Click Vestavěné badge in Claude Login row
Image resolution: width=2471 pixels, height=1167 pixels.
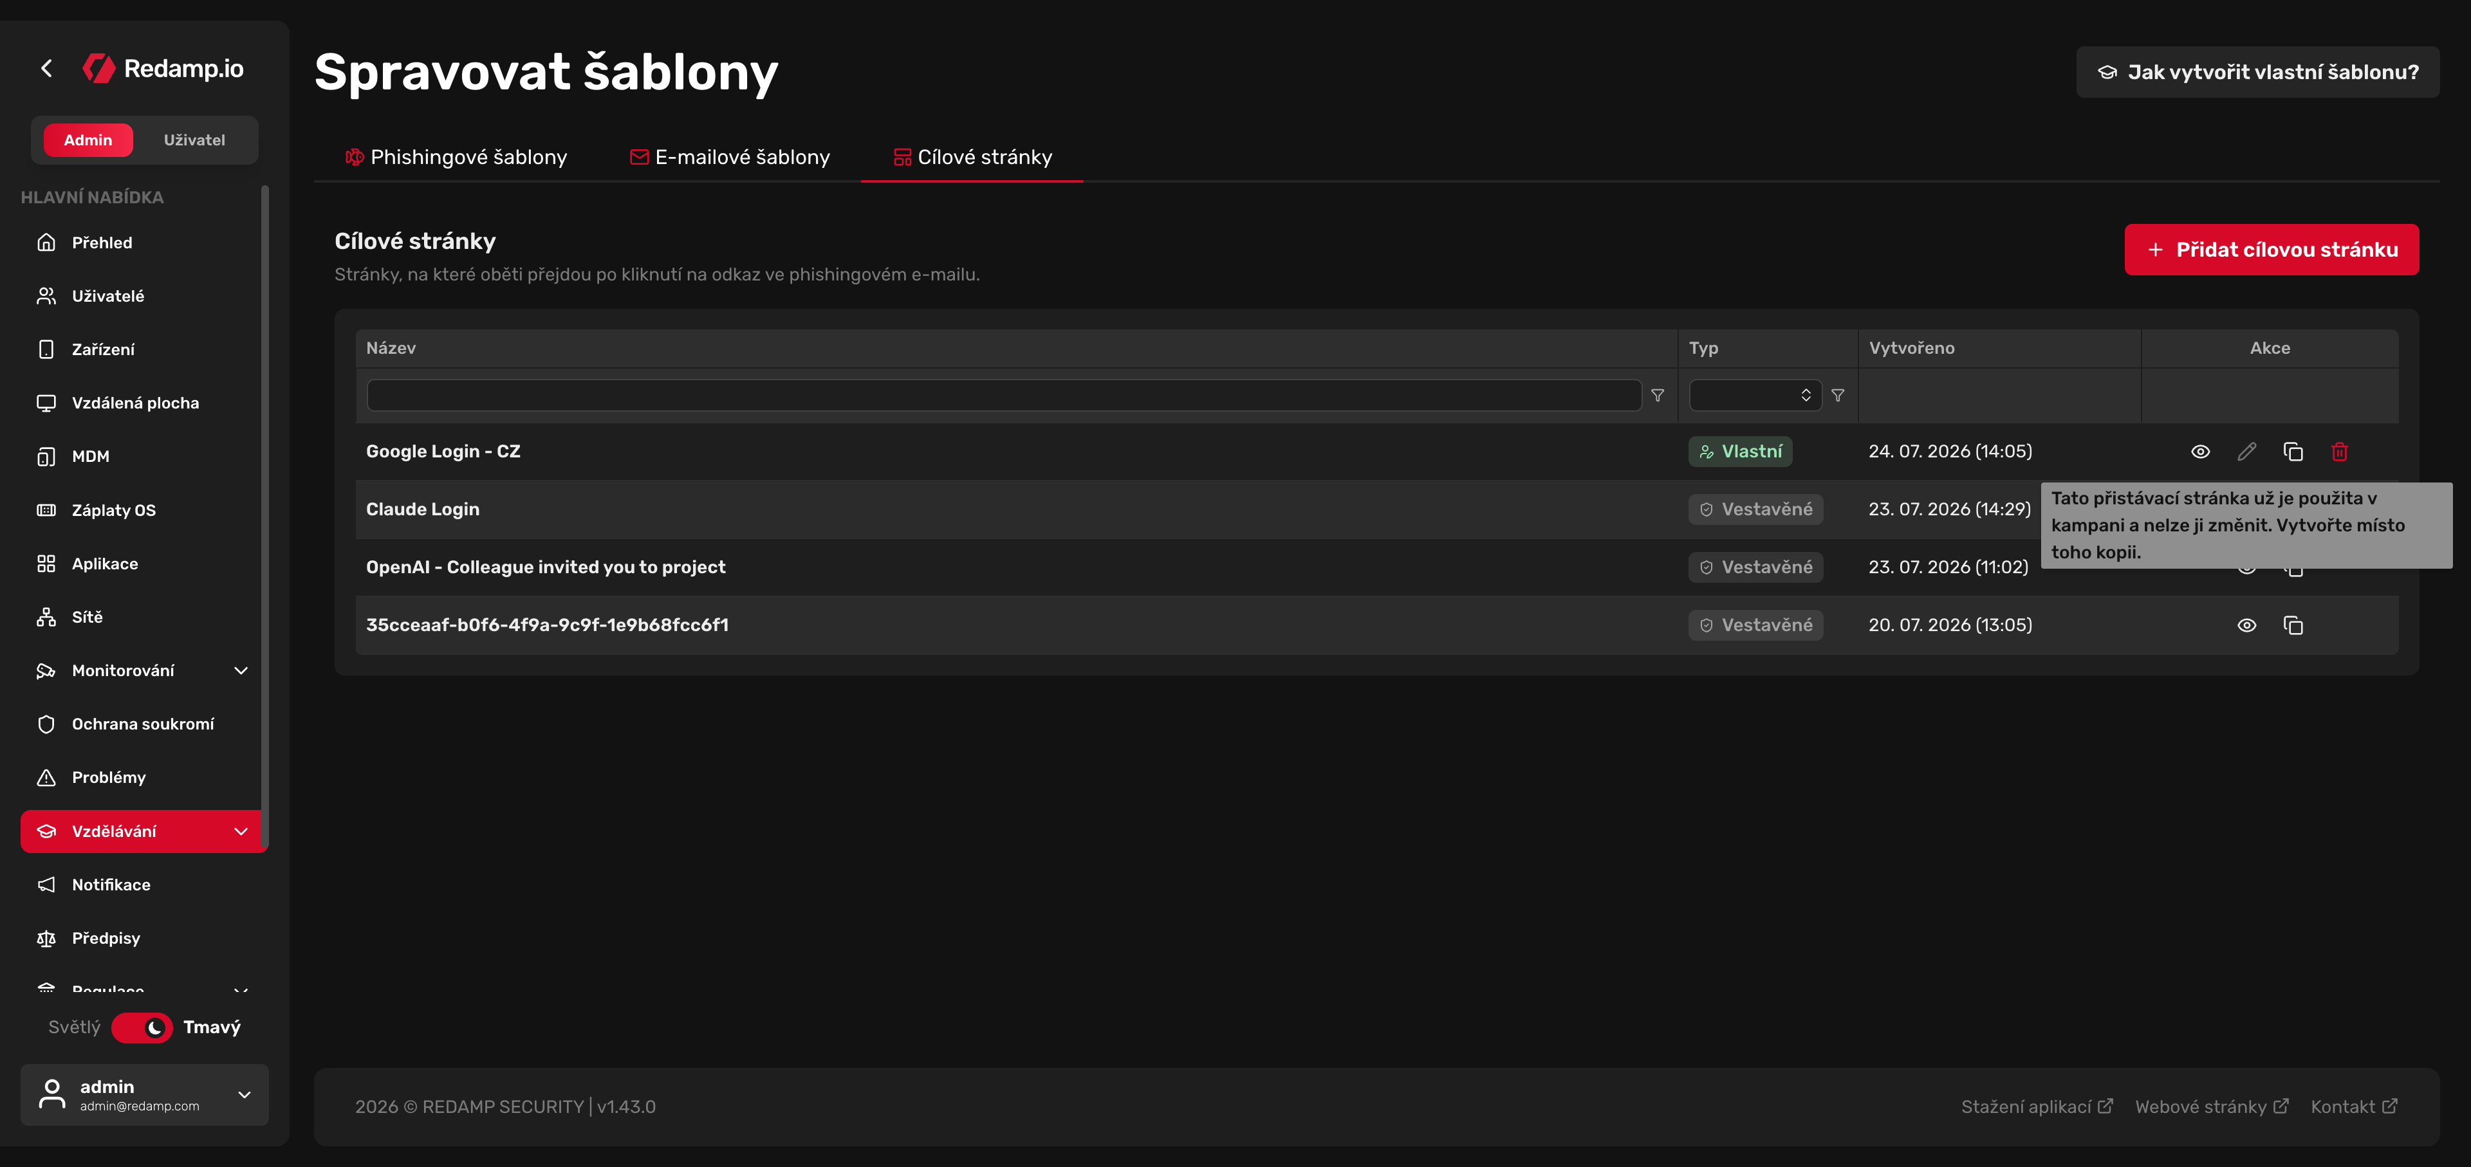pyautogui.click(x=1755, y=509)
